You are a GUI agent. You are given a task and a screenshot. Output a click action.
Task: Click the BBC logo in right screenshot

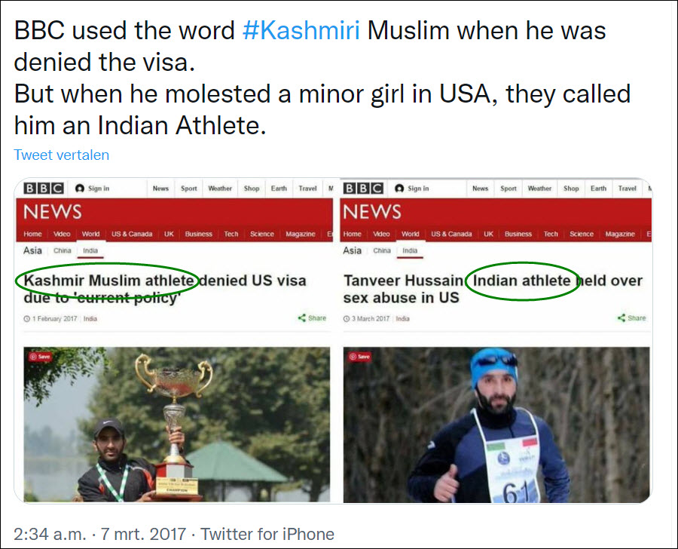pos(363,189)
